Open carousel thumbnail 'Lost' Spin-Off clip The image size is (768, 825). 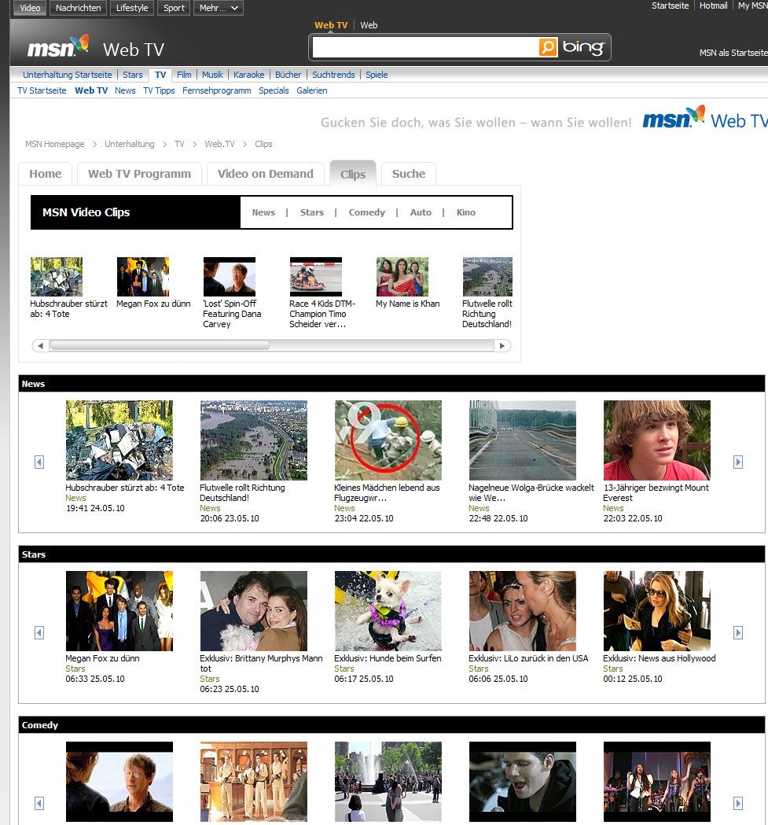pos(230,277)
